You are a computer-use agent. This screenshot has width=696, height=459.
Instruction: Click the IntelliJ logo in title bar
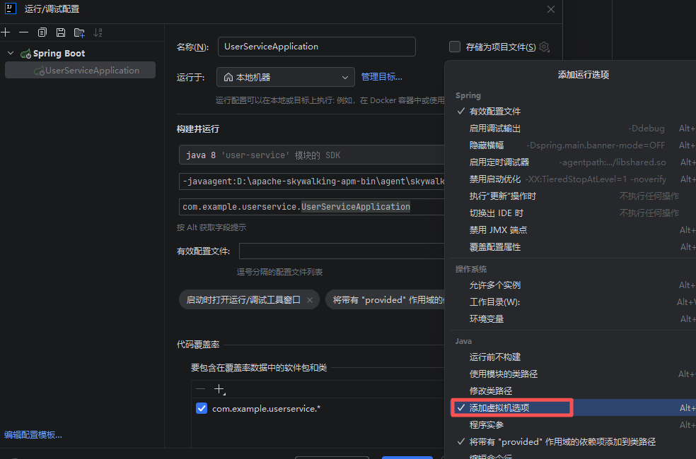(x=10, y=8)
